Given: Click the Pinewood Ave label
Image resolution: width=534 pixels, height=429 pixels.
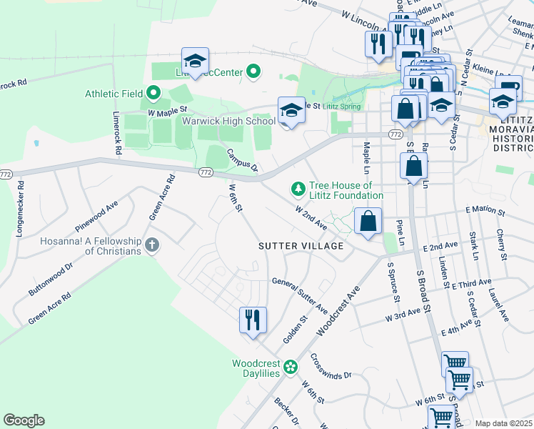Looking at the screenshot, I should point(96,216).
